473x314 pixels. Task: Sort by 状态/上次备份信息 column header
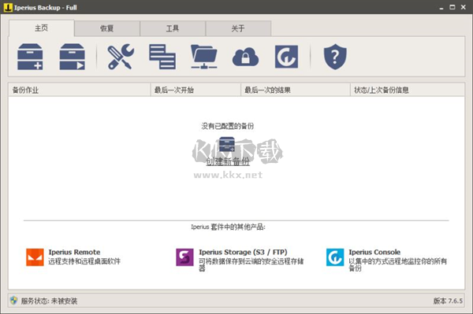pyautogui.click(x=408, y=90)
